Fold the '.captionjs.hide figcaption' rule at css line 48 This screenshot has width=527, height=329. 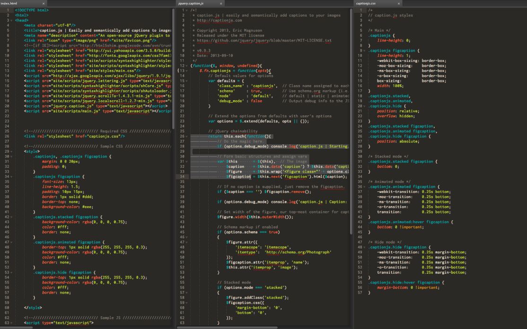[364, 247]
